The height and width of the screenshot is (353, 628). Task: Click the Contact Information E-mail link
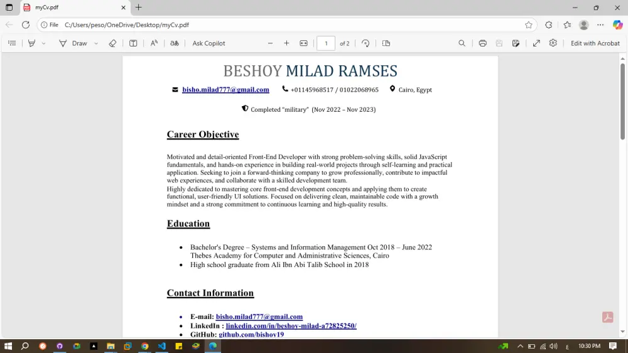tap(259, 317)
